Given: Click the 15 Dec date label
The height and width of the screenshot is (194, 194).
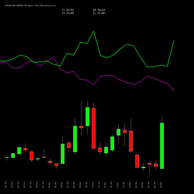Looking at the screenshot, I should click(105, 185).
